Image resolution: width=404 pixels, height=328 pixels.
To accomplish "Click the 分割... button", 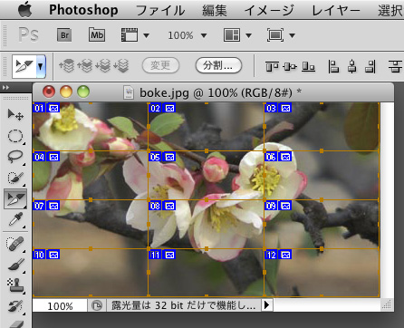I will [218, 65].
